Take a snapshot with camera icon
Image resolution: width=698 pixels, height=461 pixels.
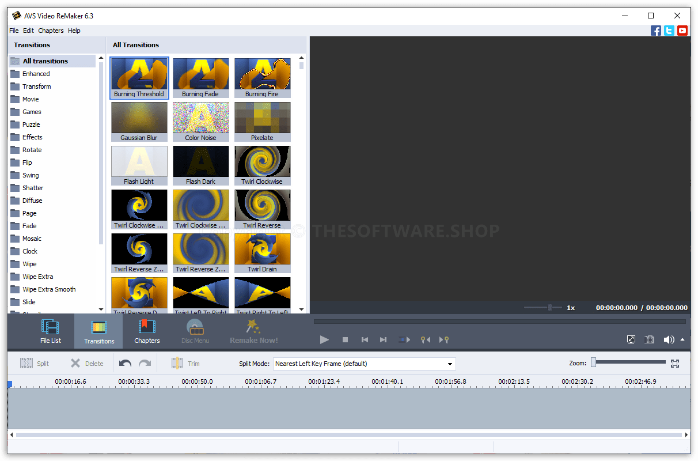(x=650, y=340)
